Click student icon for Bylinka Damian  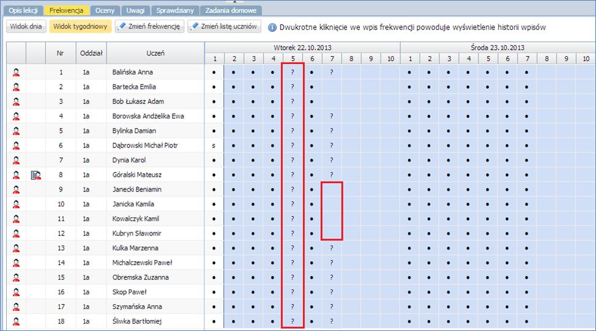(16, 131)
